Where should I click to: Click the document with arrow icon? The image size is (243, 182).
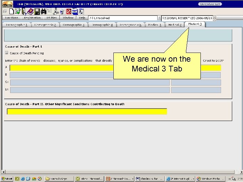[62, 11]
